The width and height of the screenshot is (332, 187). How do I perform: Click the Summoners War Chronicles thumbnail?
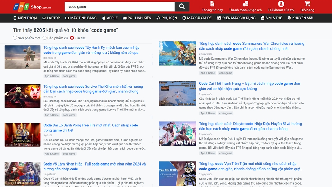click(177, 53)
